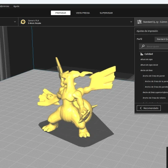Open the Perfil Standard Quality dropdown
The width and height of the screenshot is (168, 168).
coord(161,39)
